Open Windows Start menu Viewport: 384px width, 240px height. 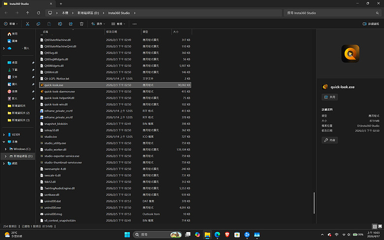[127, 235]
